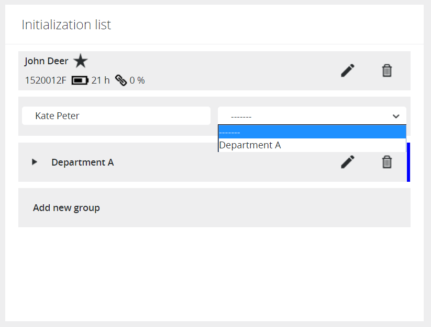The image size is (431, 327).
Task: Click the battery status icon
Action: [x=80, y=80]
